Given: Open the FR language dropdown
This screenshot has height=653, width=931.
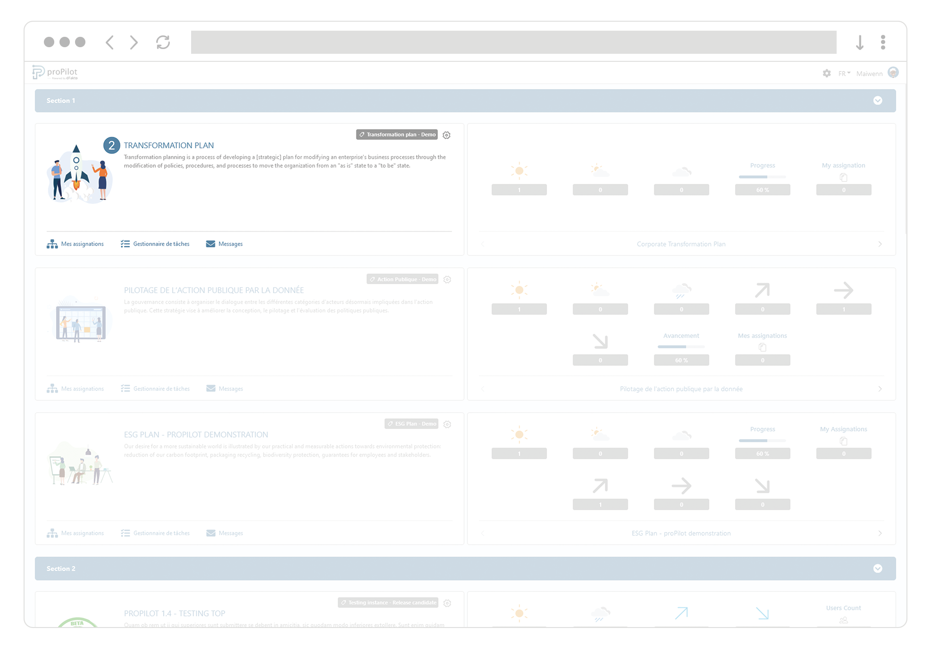Looking at the screenshot, I should (x=844, y=74).
